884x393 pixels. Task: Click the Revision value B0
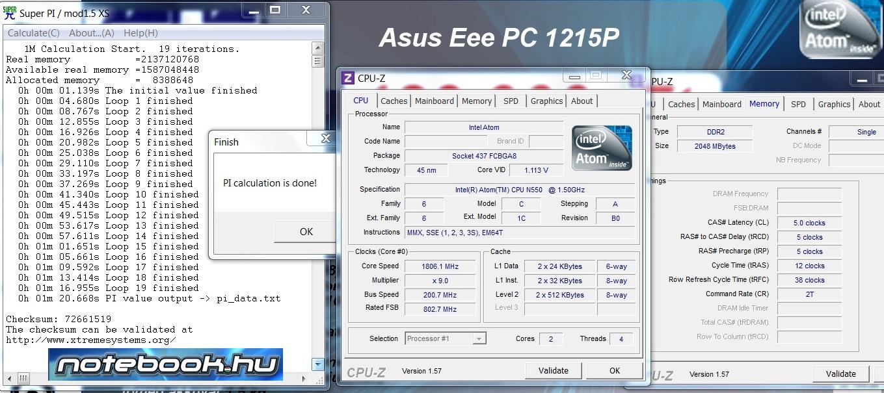(615, 218)
